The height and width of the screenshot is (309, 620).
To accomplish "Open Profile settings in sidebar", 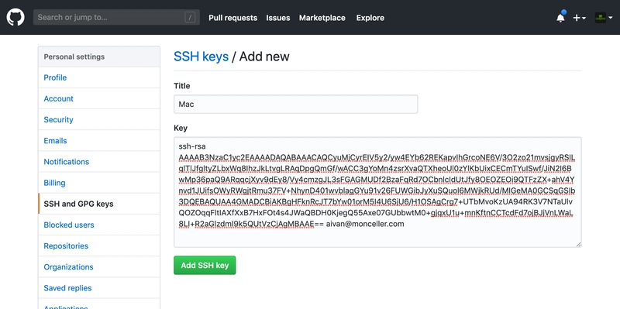I will 99,77.
